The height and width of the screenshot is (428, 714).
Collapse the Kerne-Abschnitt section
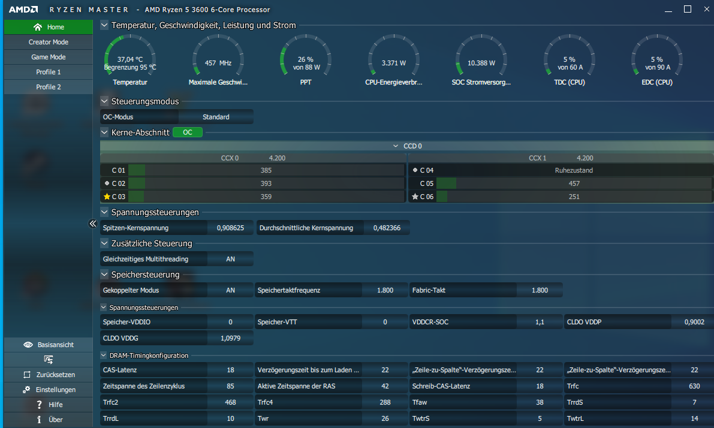(x=104, y=132)
